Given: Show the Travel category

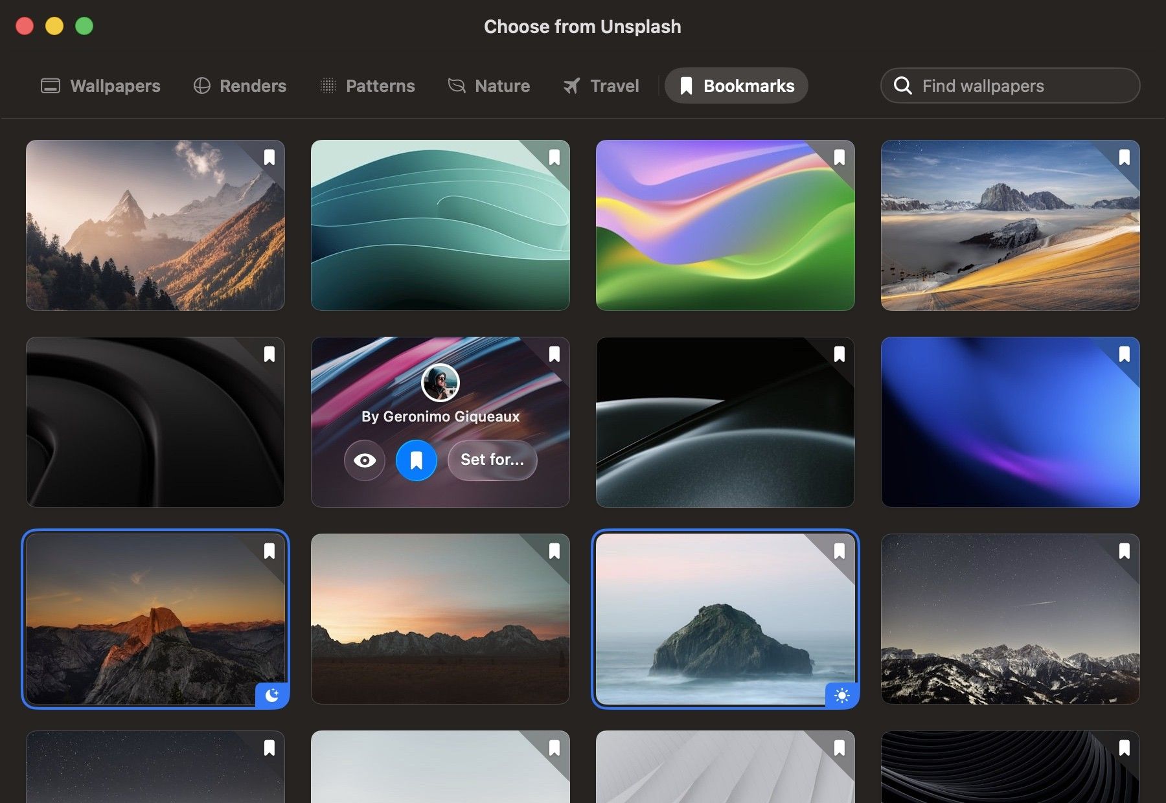Looking at the screenshot, I should pyautogui.click(x=601, y=85).
